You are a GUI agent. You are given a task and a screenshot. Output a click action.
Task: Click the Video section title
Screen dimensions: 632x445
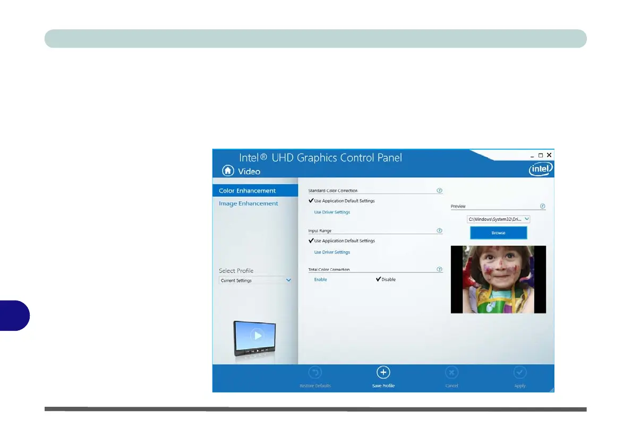(249, 172)
